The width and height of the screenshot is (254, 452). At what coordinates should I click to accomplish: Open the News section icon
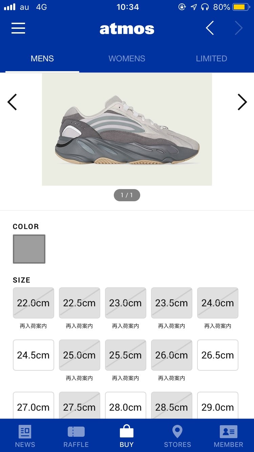click(25, 432)
